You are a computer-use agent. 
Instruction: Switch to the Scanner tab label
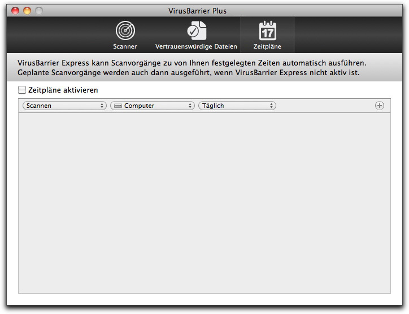click(125, 46)
